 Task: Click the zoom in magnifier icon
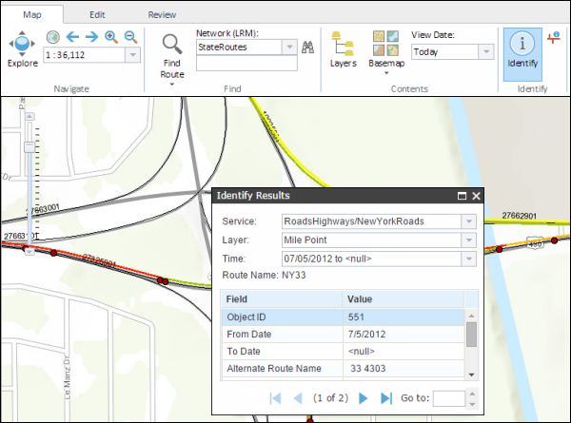click(111, 37)
